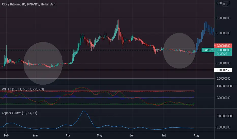237x139 pixels.
Task: Click the BTC currency label
Action: pyautogui.click(x=226, y=4)
